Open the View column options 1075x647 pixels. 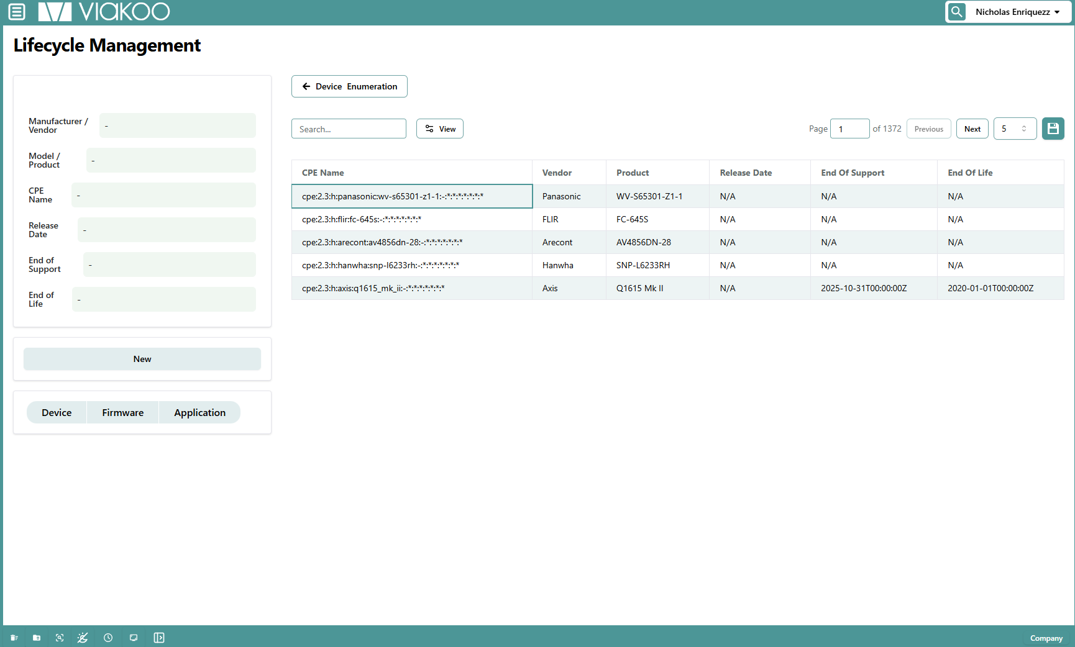(440, 129)
